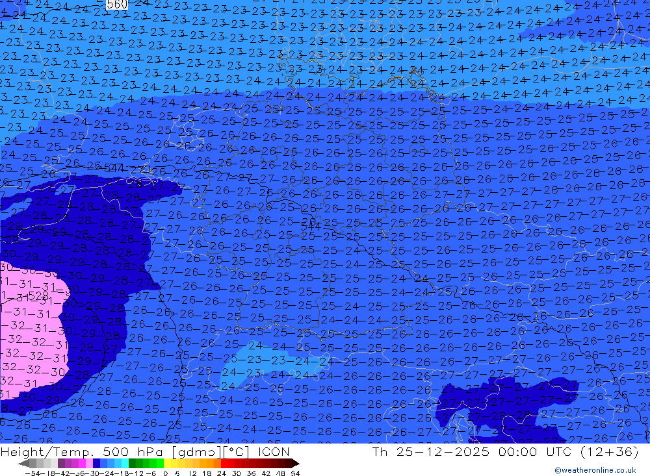The height and width of the screenshot is (476, 650).
Task: Click the yellow legend swatch at 0
Action: coord(167,463)
